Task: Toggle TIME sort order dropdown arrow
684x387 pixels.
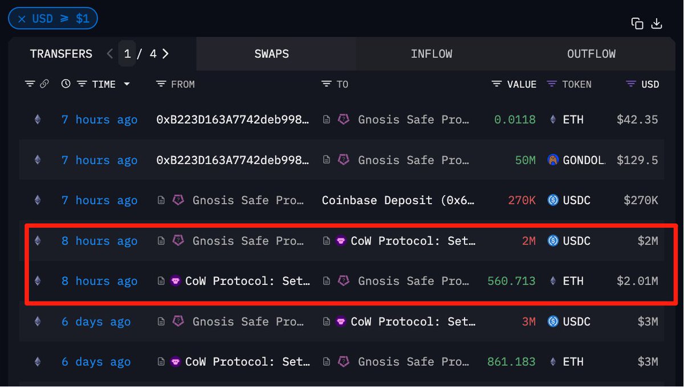Action: pos(127,84)
